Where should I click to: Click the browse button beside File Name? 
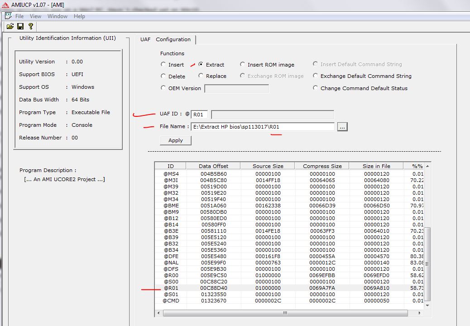click(342, 127)
